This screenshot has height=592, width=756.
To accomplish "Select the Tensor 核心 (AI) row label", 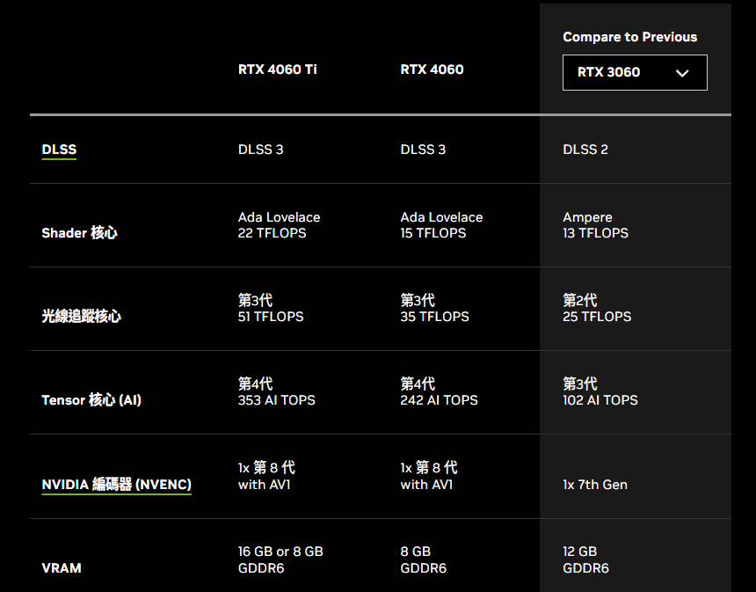I will [91, 400].
